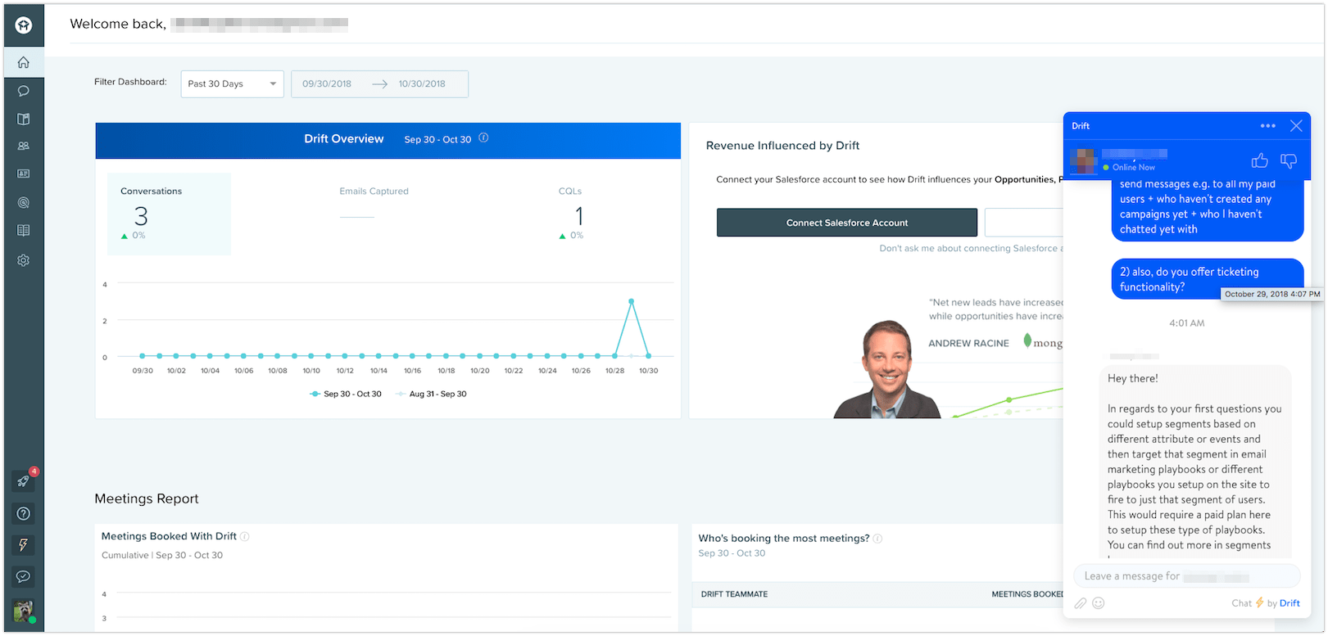Open chat widget three-dot options menu

(x=1268, y=126)
